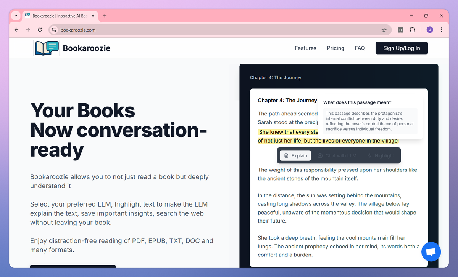458x277 pixels.
Task: Click bold 'Chapter 4: The Journey' heading in white card
Action: tap(287, 100)
